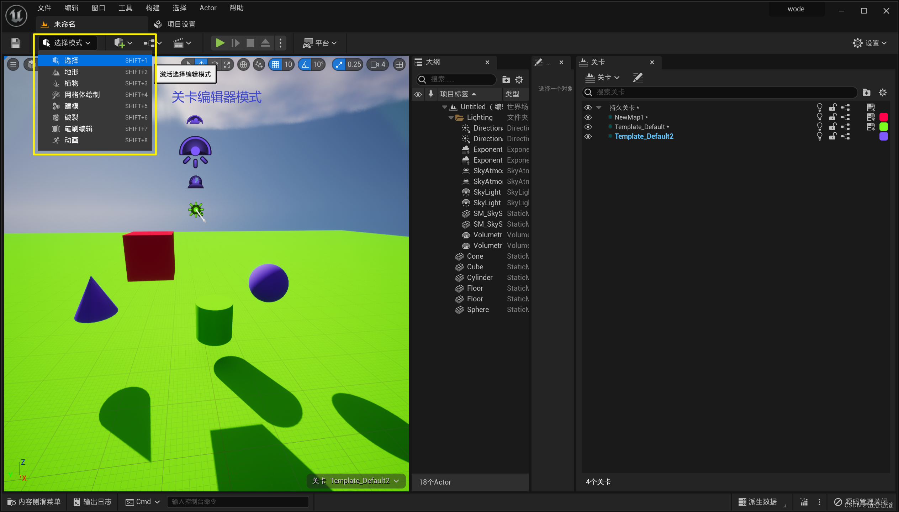Click viewport hamburger options menu

coord(13,64)
